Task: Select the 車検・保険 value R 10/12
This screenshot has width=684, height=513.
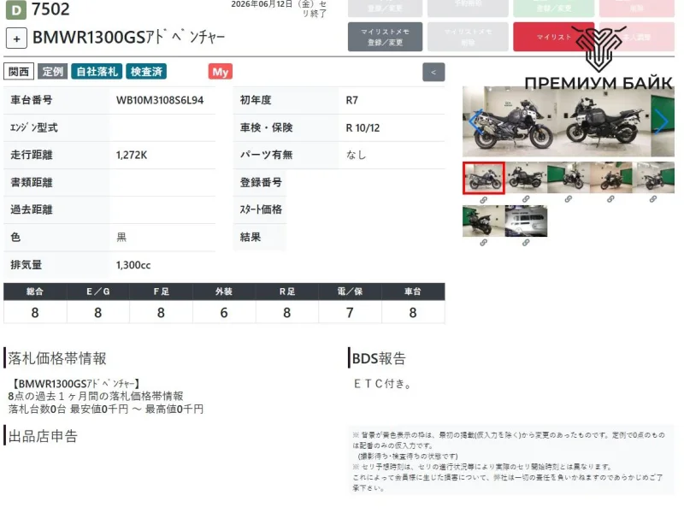Action: [363, 127]
